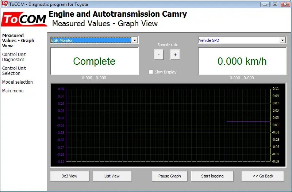Click the ToCOM logo image
This screenshot has height=192, width=292.
tap(24, 19)
